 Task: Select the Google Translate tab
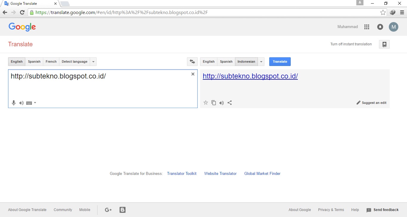click(30, 4)
